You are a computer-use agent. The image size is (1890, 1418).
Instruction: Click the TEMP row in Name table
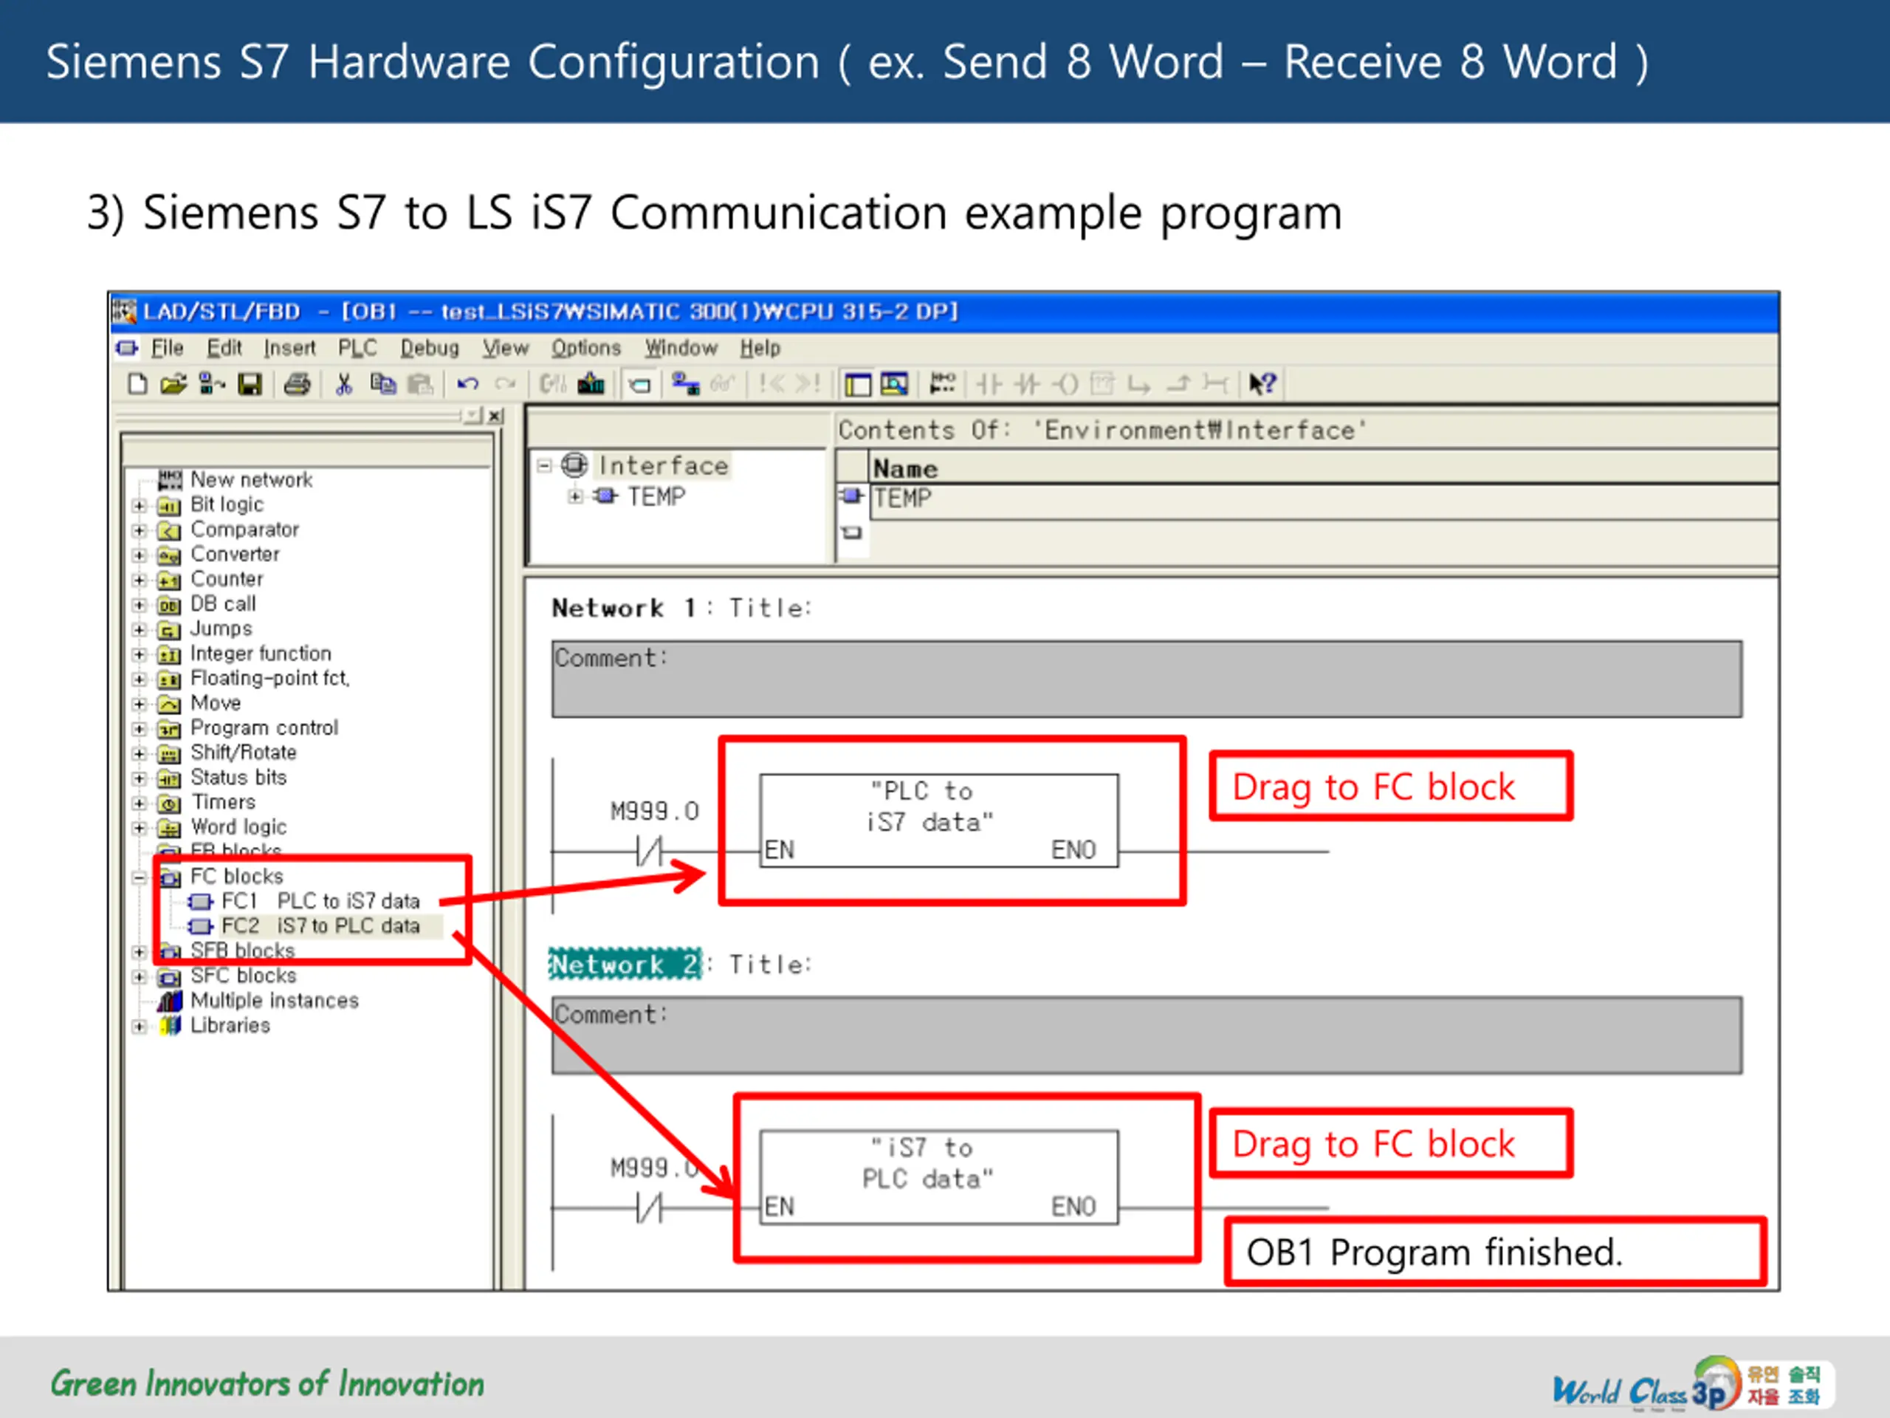pyautogui.click(x=1324, y=499)
